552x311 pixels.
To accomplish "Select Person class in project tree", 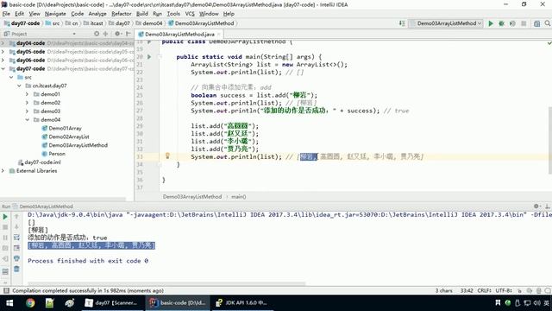I will [x=57, y=154].
